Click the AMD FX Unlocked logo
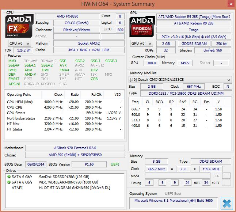The image size is (236, 212). click(19, 26)
